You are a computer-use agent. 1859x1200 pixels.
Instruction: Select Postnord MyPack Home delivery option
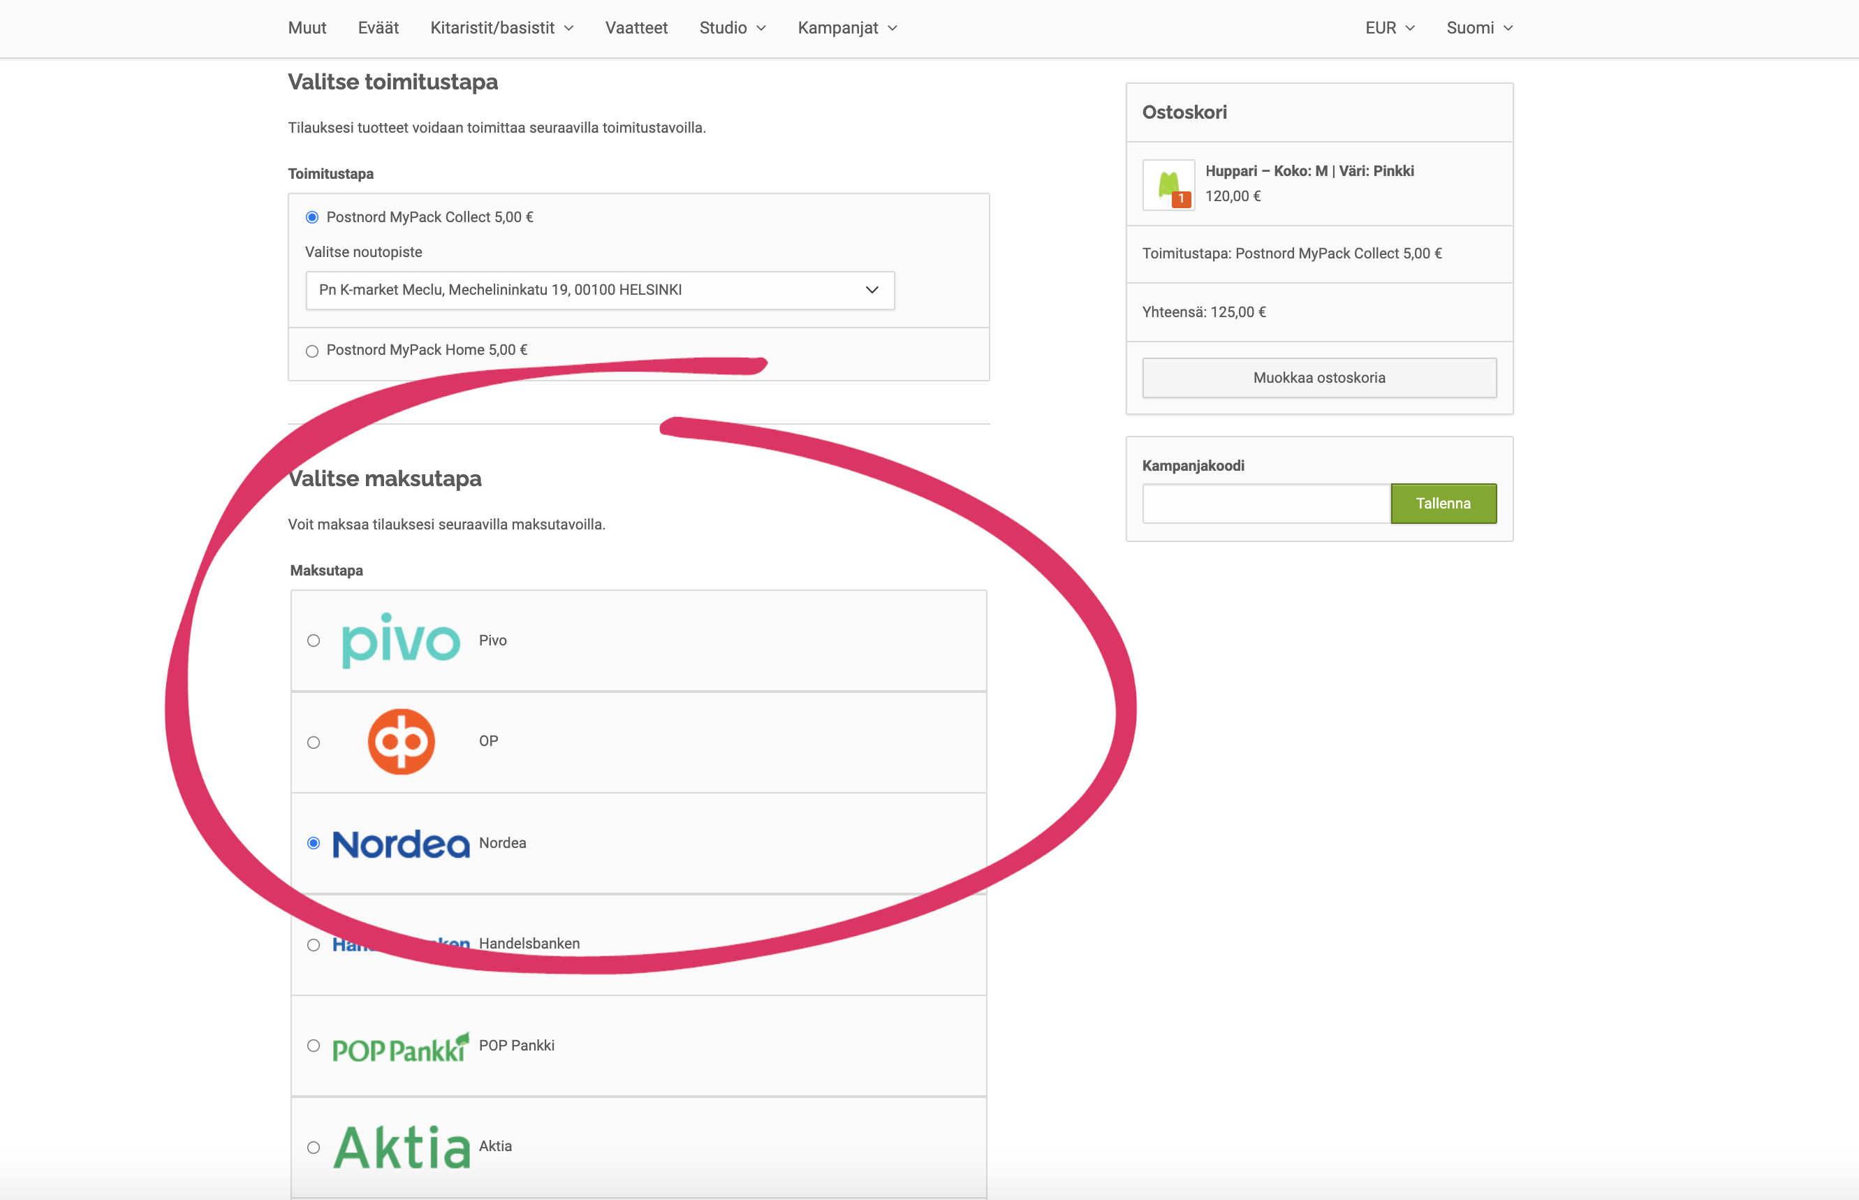click(x=312, y=351)
